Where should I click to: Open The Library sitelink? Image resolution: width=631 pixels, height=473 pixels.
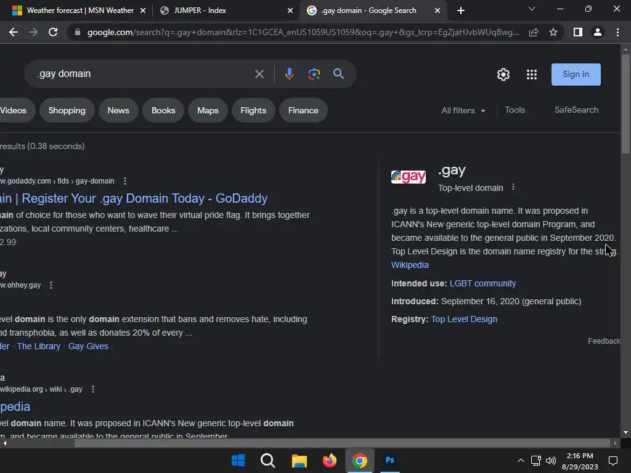tap(39, 346)
